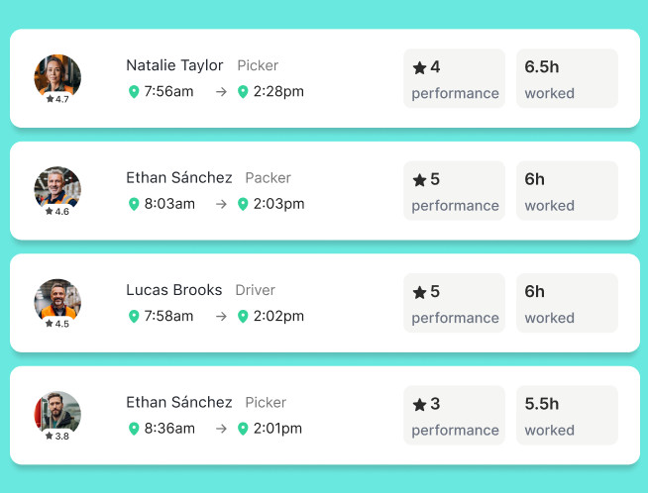Click the location pin beside 2:02pm
The height and width of the screenshot is (493, 648).
243,317
